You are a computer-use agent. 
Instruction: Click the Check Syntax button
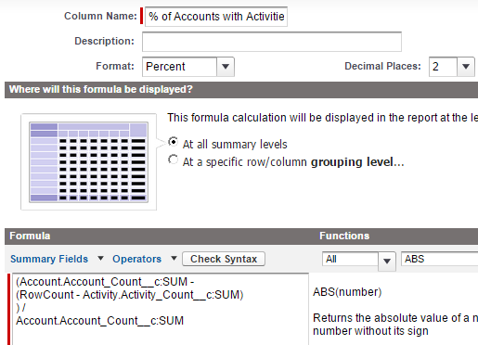[224, 259]
